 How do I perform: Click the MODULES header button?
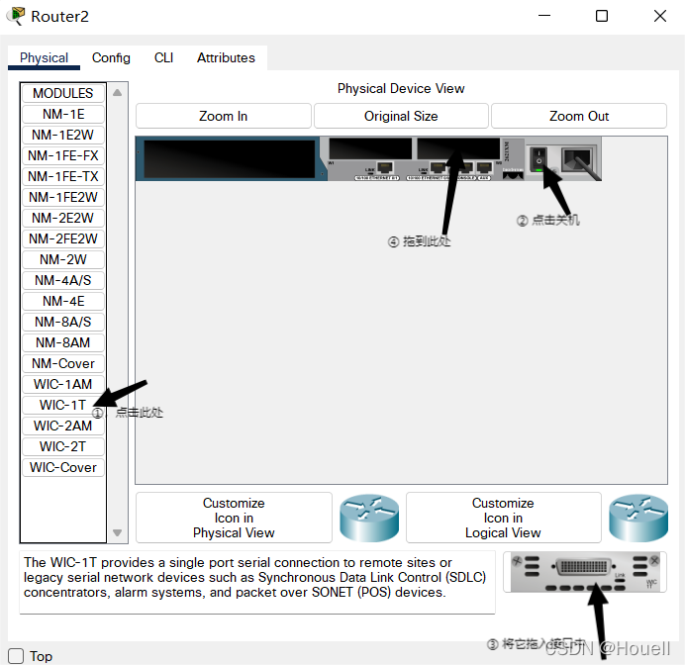coord(63,93)
